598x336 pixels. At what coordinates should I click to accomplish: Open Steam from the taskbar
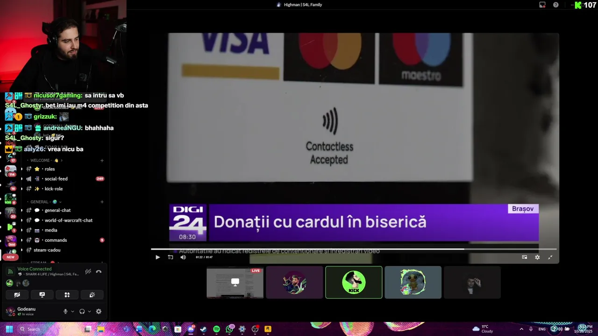[203, 329]
